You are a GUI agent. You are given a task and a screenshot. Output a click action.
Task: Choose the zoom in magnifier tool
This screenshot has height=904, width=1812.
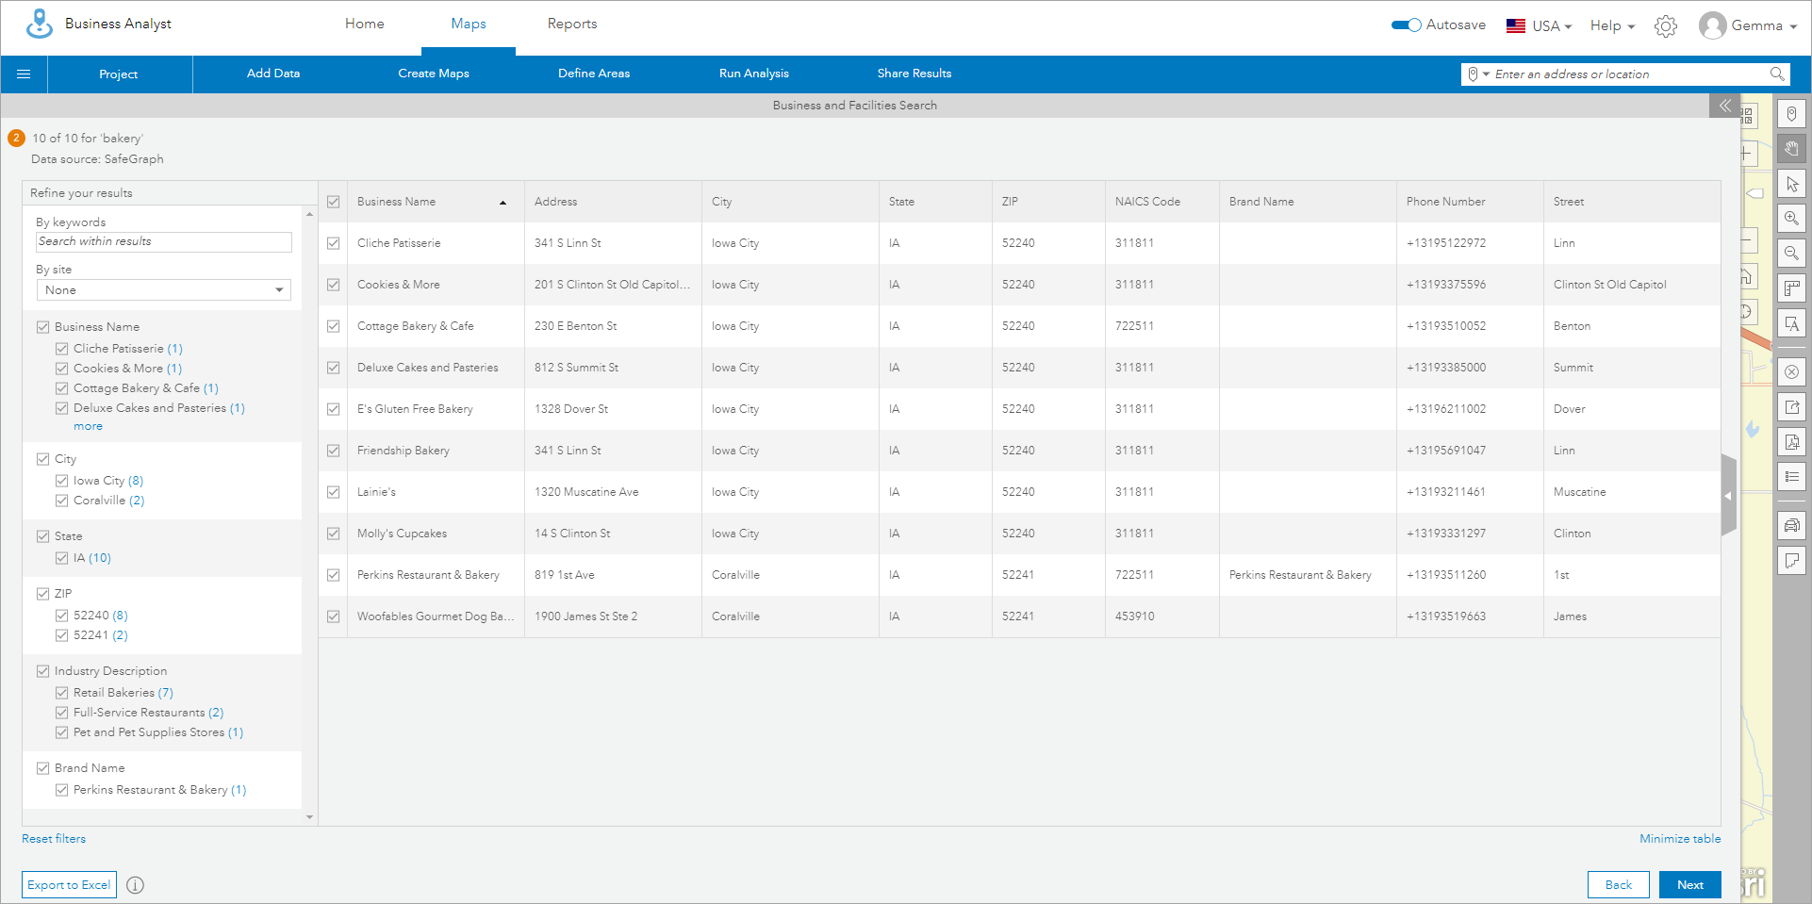(x=1791, y=219)
